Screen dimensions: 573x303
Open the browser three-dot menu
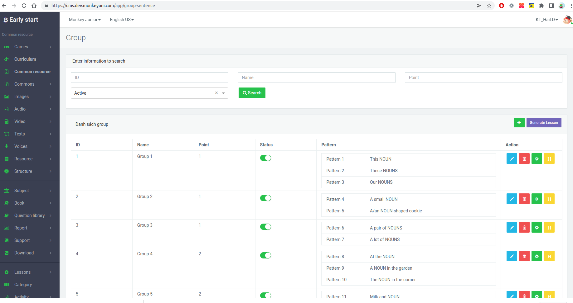tap(571, 6)
